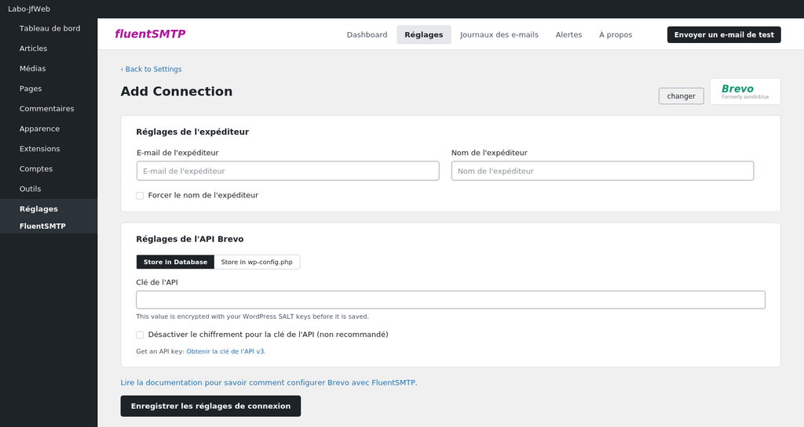Click the SALT keys encryption note
This screenshot has height=427, width=804.
point(252,317)
